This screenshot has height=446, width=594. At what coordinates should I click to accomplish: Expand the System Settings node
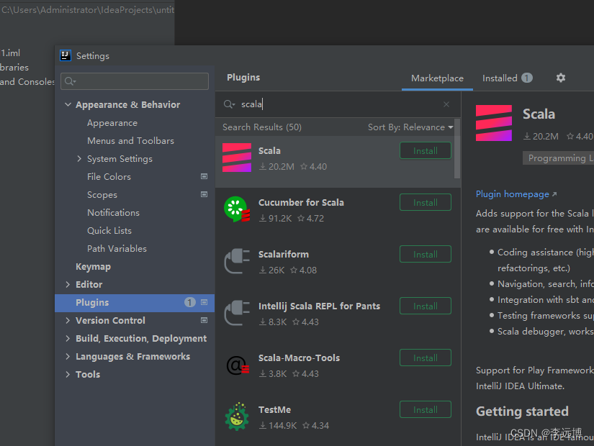79,159
